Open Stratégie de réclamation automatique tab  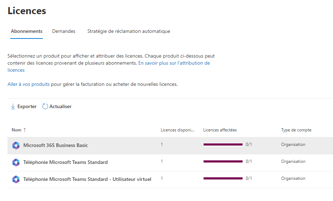(x=129, y=31)
